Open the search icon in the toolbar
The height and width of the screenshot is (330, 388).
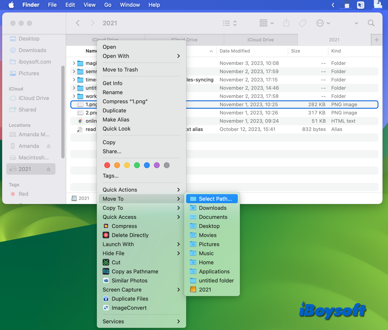pyautogui.click(x=371, y=23)
